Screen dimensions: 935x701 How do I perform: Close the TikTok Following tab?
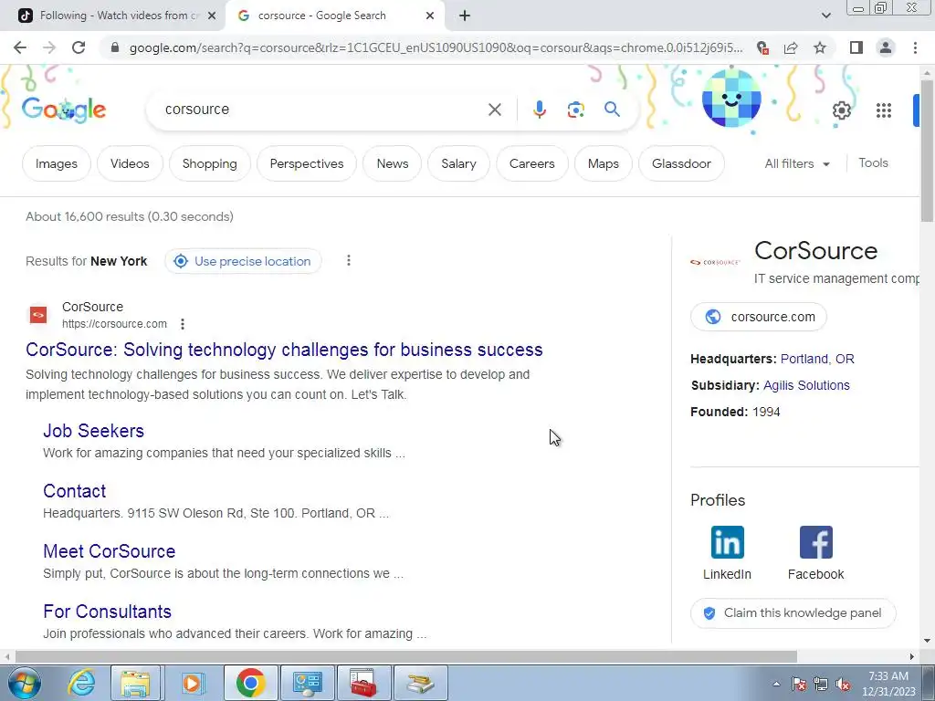[211, 16]
